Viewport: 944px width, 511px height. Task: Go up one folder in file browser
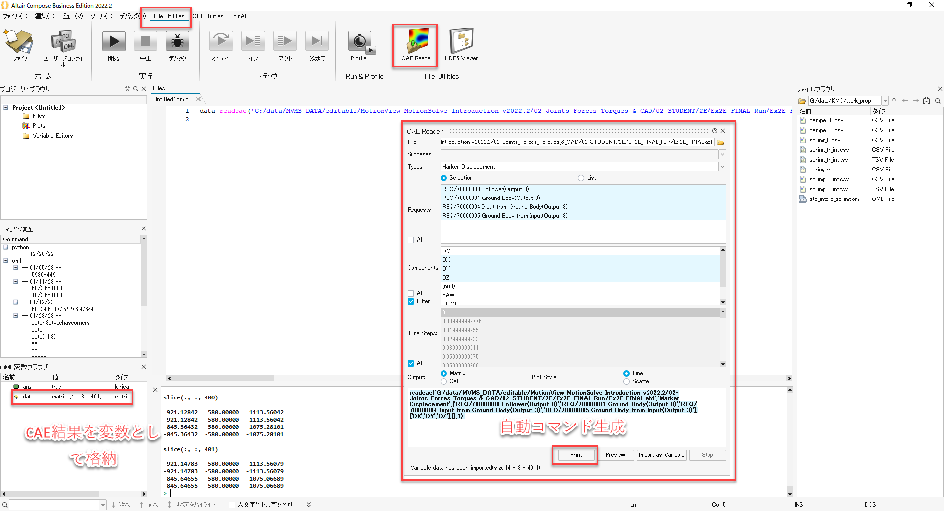[x=894, y=101]
